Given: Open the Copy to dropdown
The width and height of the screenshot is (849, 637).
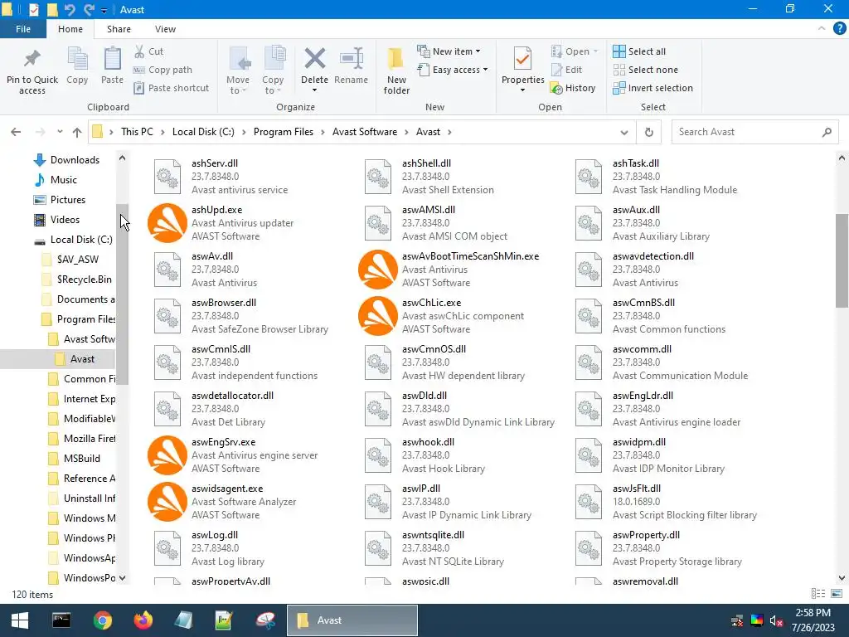Looking at the screenshot, I should click(273, 71).
